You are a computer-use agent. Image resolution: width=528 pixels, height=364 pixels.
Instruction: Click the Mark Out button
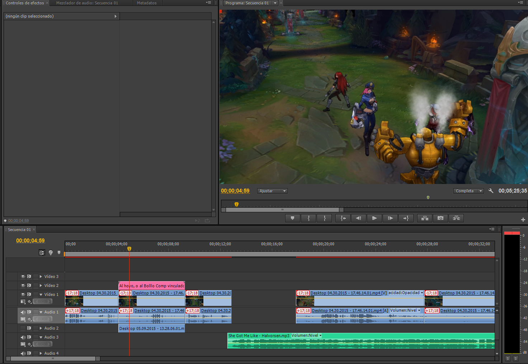coord(325,218)
